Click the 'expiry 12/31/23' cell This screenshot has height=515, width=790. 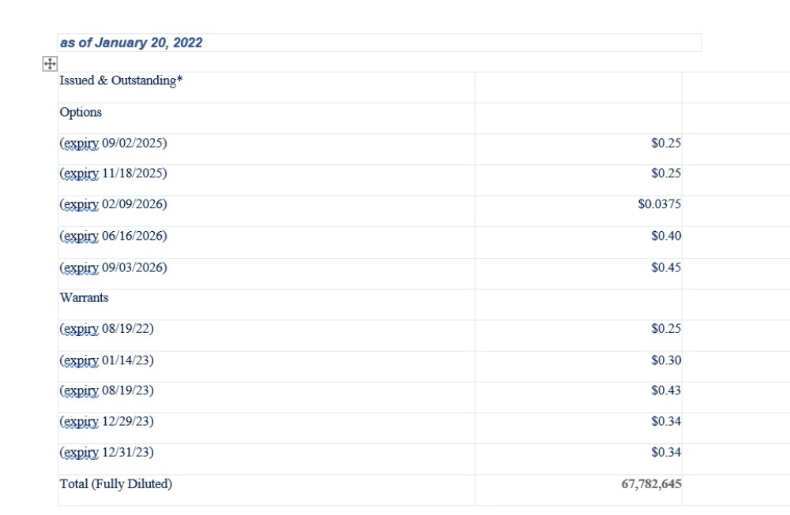tap(106, 453)
